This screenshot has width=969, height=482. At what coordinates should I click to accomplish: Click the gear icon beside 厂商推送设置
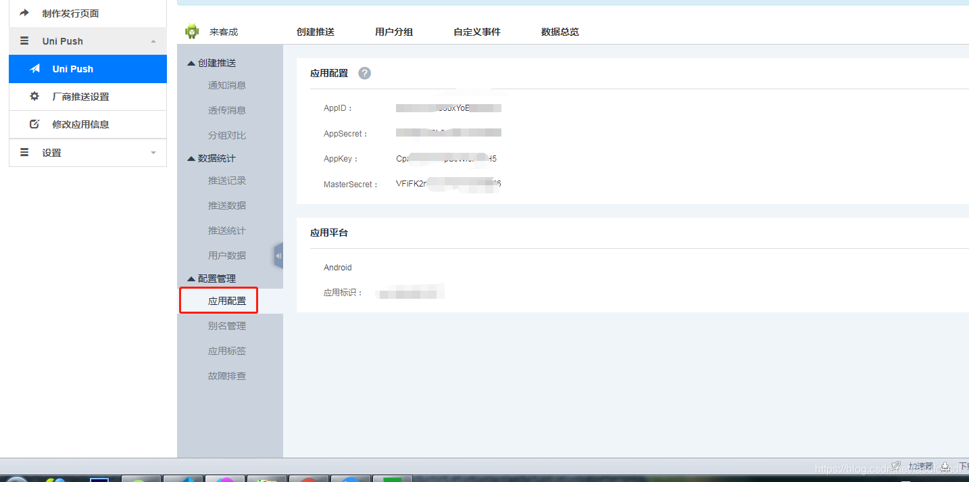(x=34, y=97)
